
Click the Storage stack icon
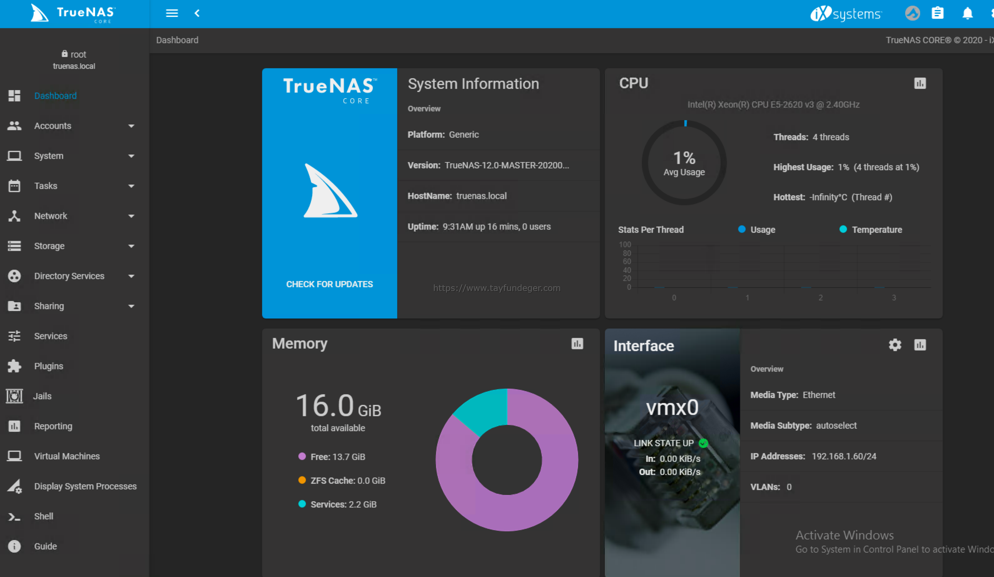[14, 246]
